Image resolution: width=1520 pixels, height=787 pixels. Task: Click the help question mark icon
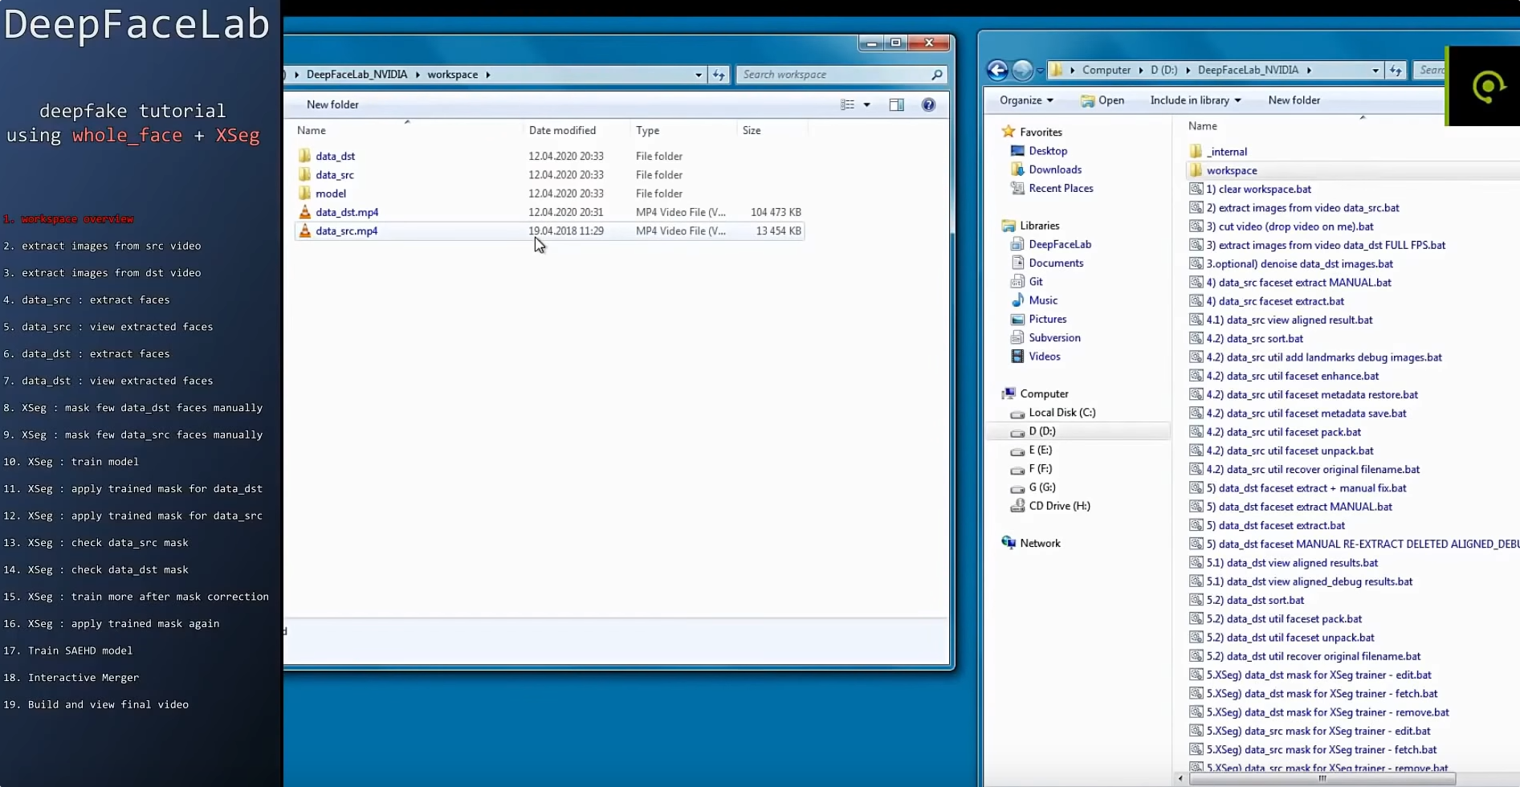928,104
